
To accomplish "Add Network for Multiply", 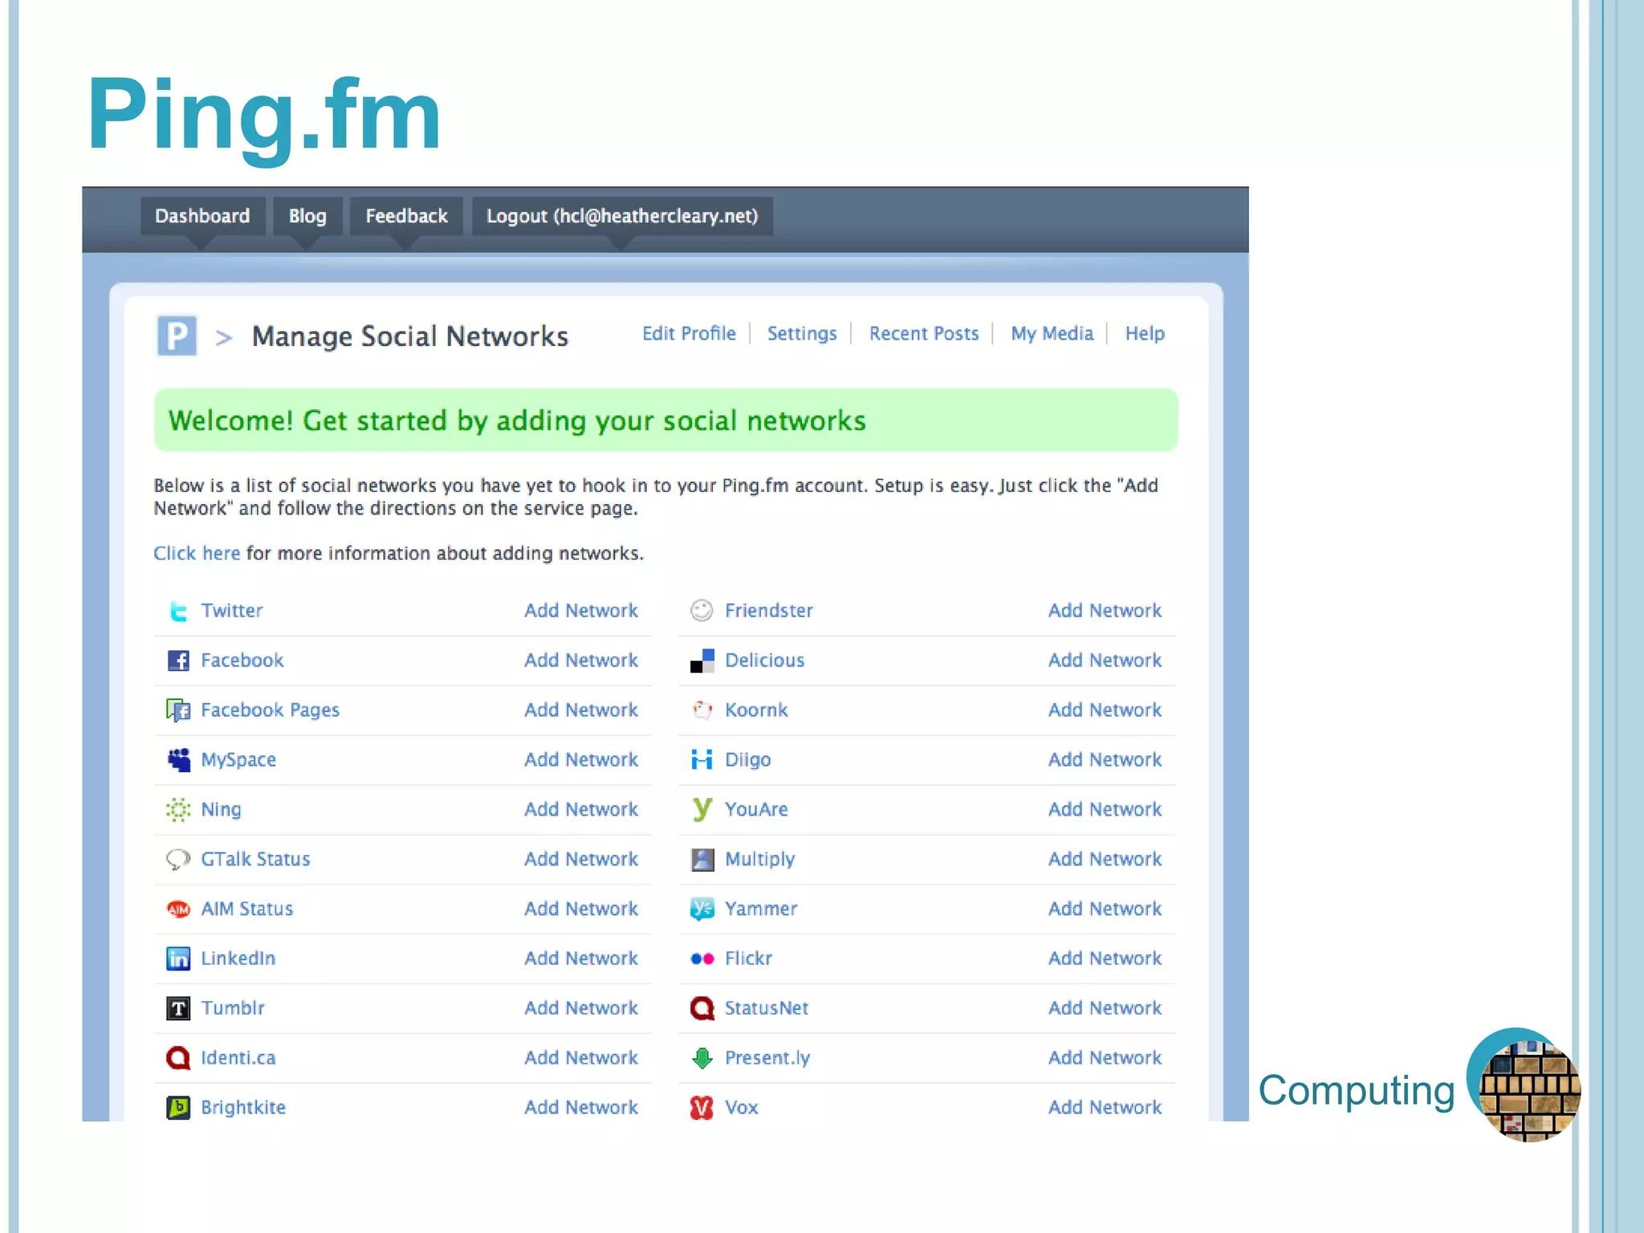I will click(1105, 860).
